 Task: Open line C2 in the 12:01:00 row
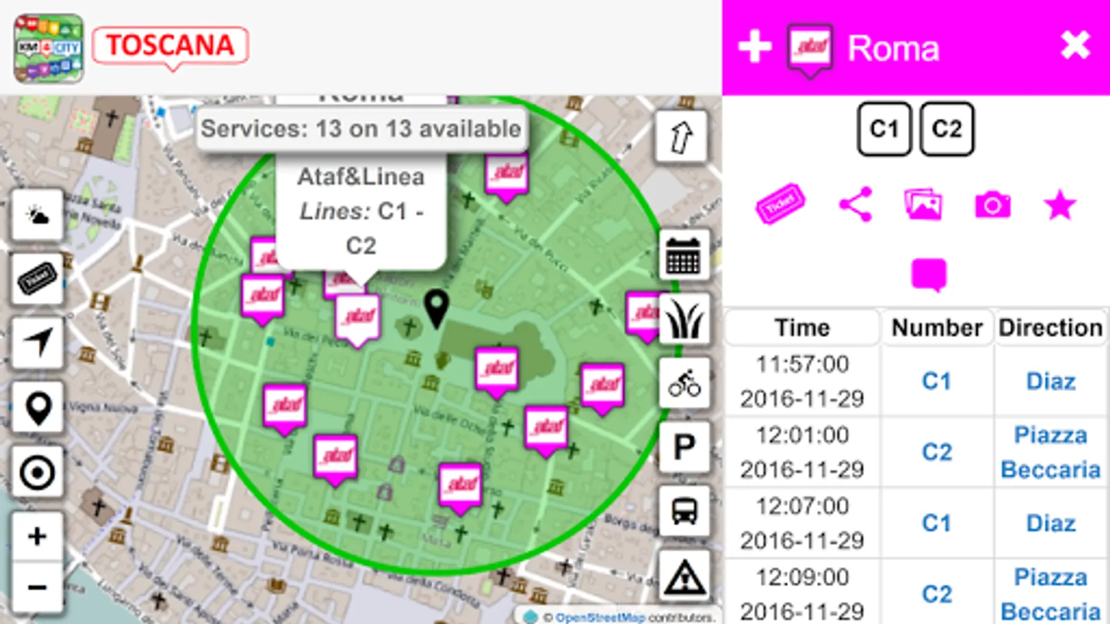tap(937, 452)
